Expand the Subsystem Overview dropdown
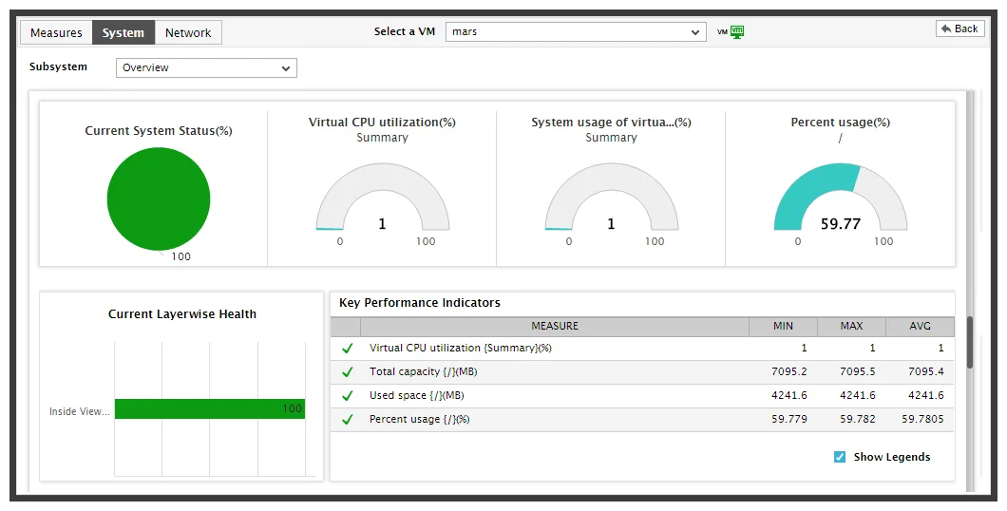 click(206, 68)
